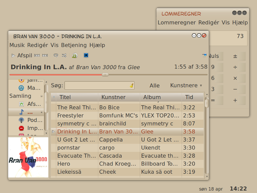Open the toolbar overflow arrow
The height and width of the screenshot is (193, 257).
204,56
